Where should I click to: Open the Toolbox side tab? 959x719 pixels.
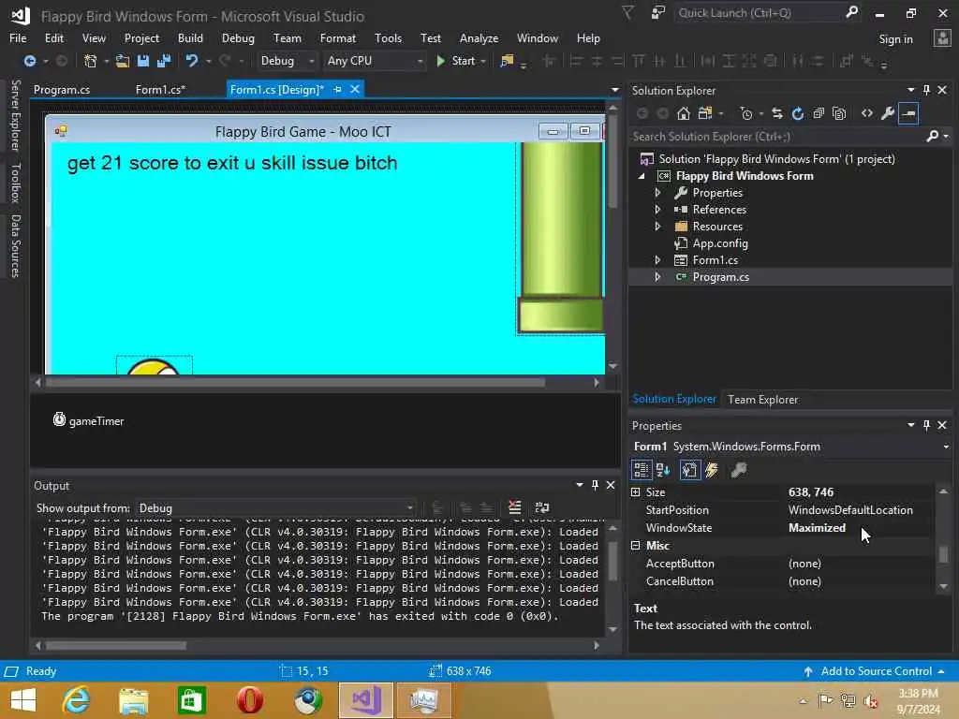(16, 183)
